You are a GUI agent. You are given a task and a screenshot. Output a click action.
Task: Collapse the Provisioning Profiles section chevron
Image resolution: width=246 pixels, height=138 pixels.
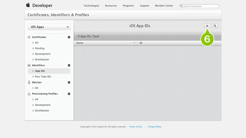point(69,94)
